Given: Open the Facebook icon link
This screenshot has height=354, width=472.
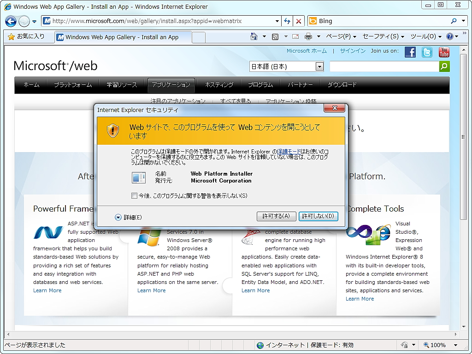Looking at the screenshot, I should pos(410,52).
